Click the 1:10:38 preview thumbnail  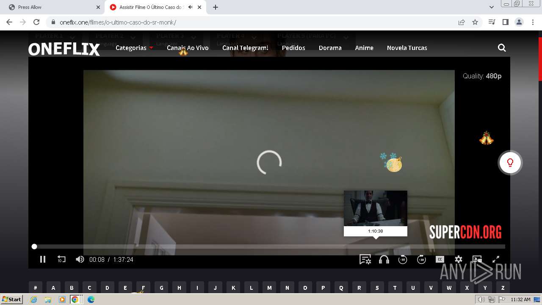[376, 208]
